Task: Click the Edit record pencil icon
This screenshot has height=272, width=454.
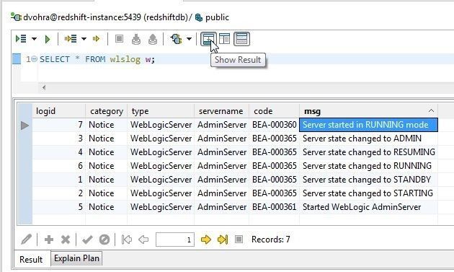Action: coord(26,240)
